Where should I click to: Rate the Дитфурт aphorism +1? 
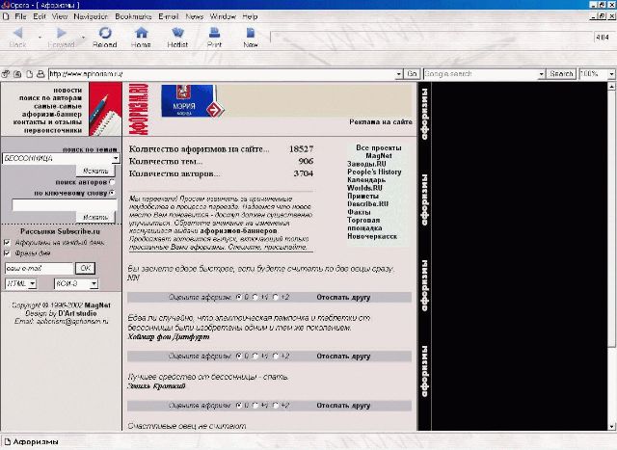coord(255,357)
